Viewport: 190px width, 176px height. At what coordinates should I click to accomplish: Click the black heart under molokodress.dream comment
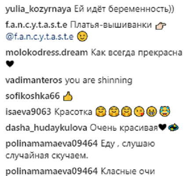[10, 64]
